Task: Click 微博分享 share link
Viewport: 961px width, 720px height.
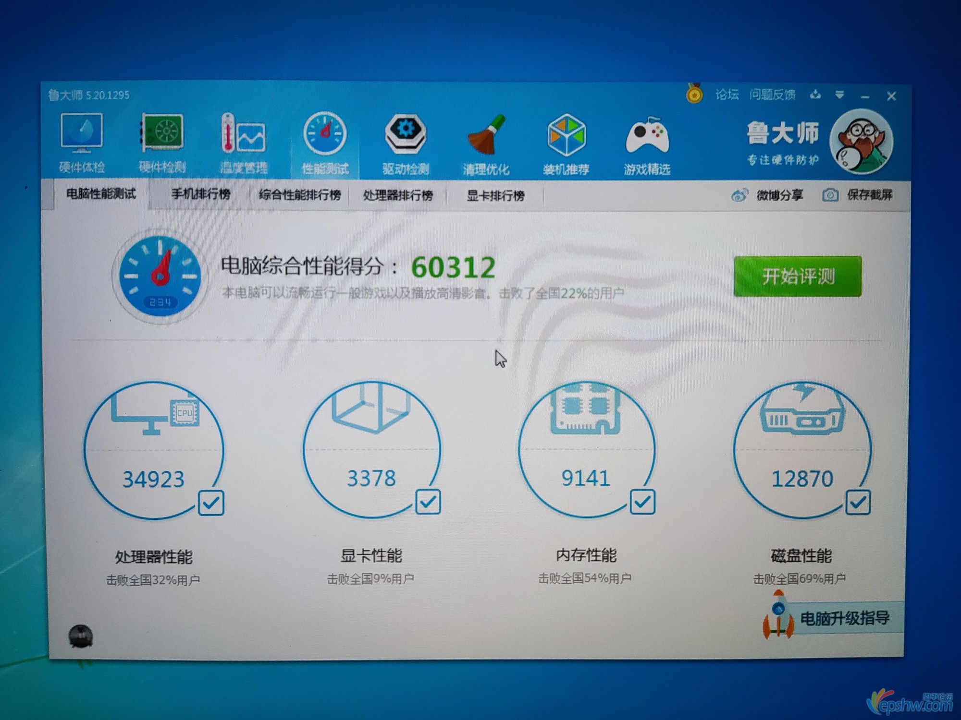Action: (779, 195)
